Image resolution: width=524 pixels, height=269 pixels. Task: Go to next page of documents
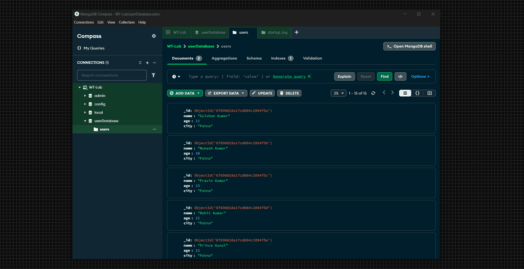click(x=392, y=93)
